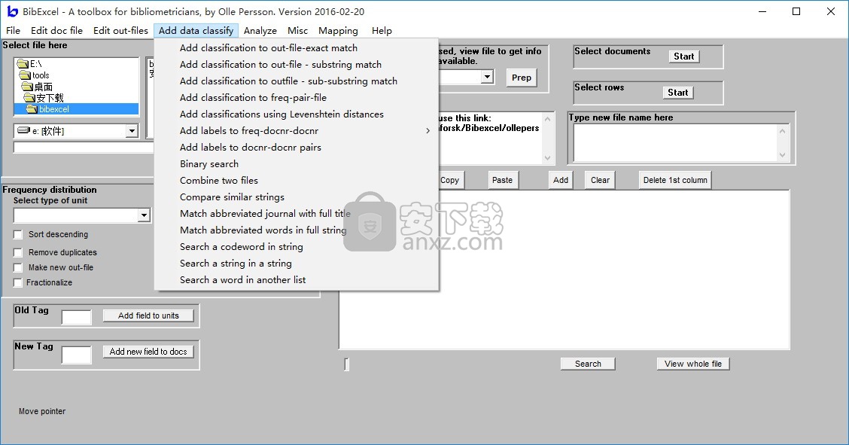Click Delete 1st column button
Viewport: 849px width, 445px height.
pyautogui.click(x=675, y=180)
